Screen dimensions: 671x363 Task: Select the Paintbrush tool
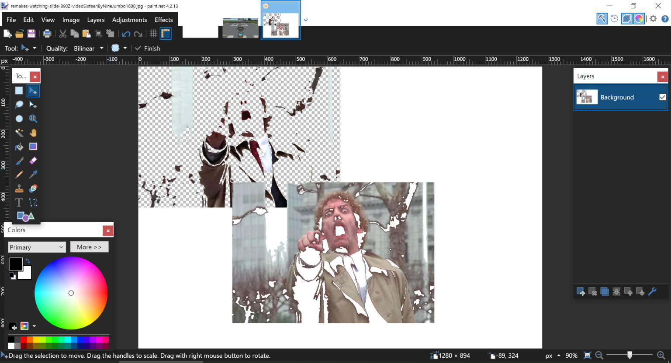(19, 161)
